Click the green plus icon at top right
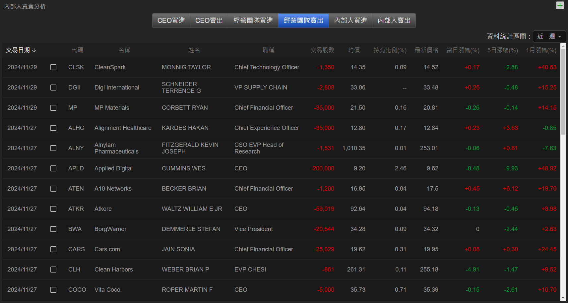Viewport: 568px width, 303px height. click(x=560, y=5)
